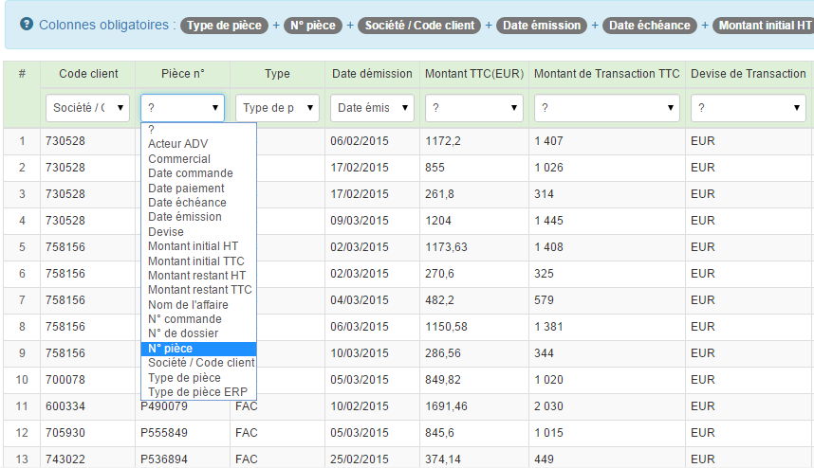The width and height of the screenshot is (814, 468).
Task: Select 'Date échéance' option in list
Action: tap(187, 203)
